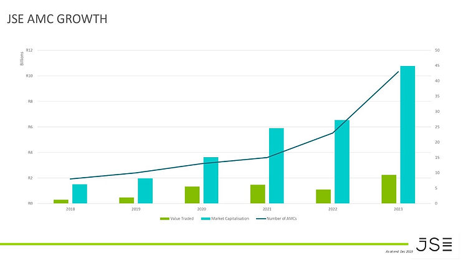Click the 35 right axis label
This screenshot has width=461, height=260.
tap(437, 96)
